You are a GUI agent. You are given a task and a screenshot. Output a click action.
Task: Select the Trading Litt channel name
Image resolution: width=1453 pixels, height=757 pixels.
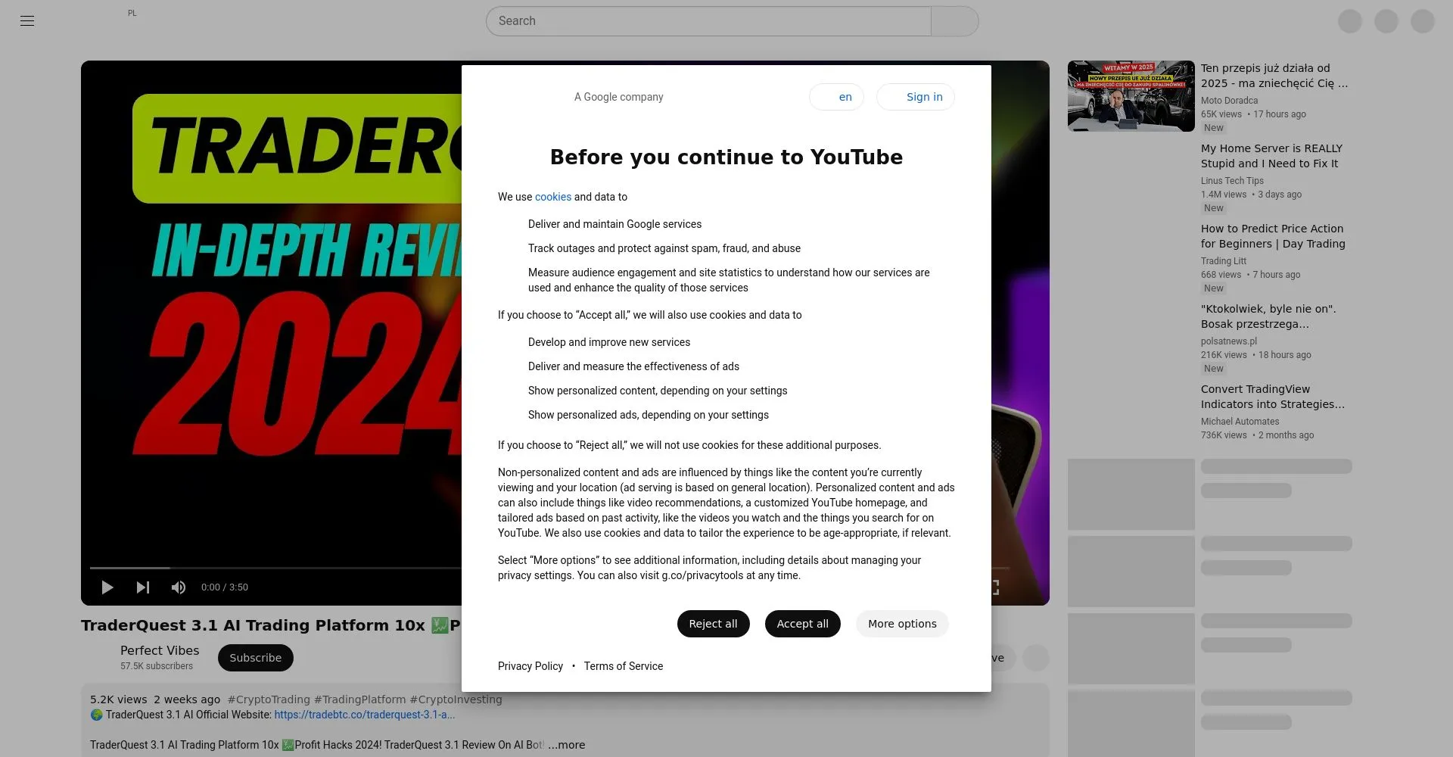[1224, 261]
